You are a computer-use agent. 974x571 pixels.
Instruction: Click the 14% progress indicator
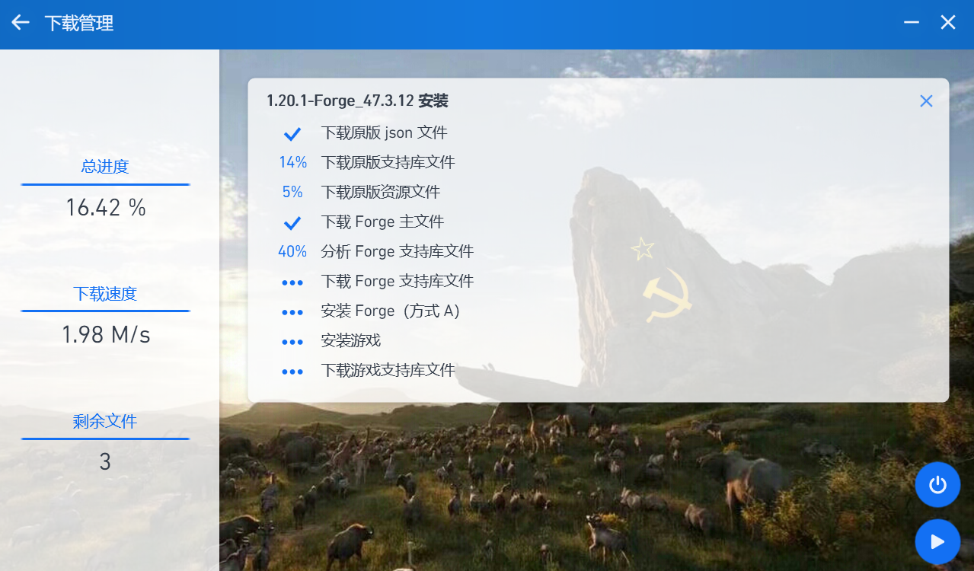292,163
